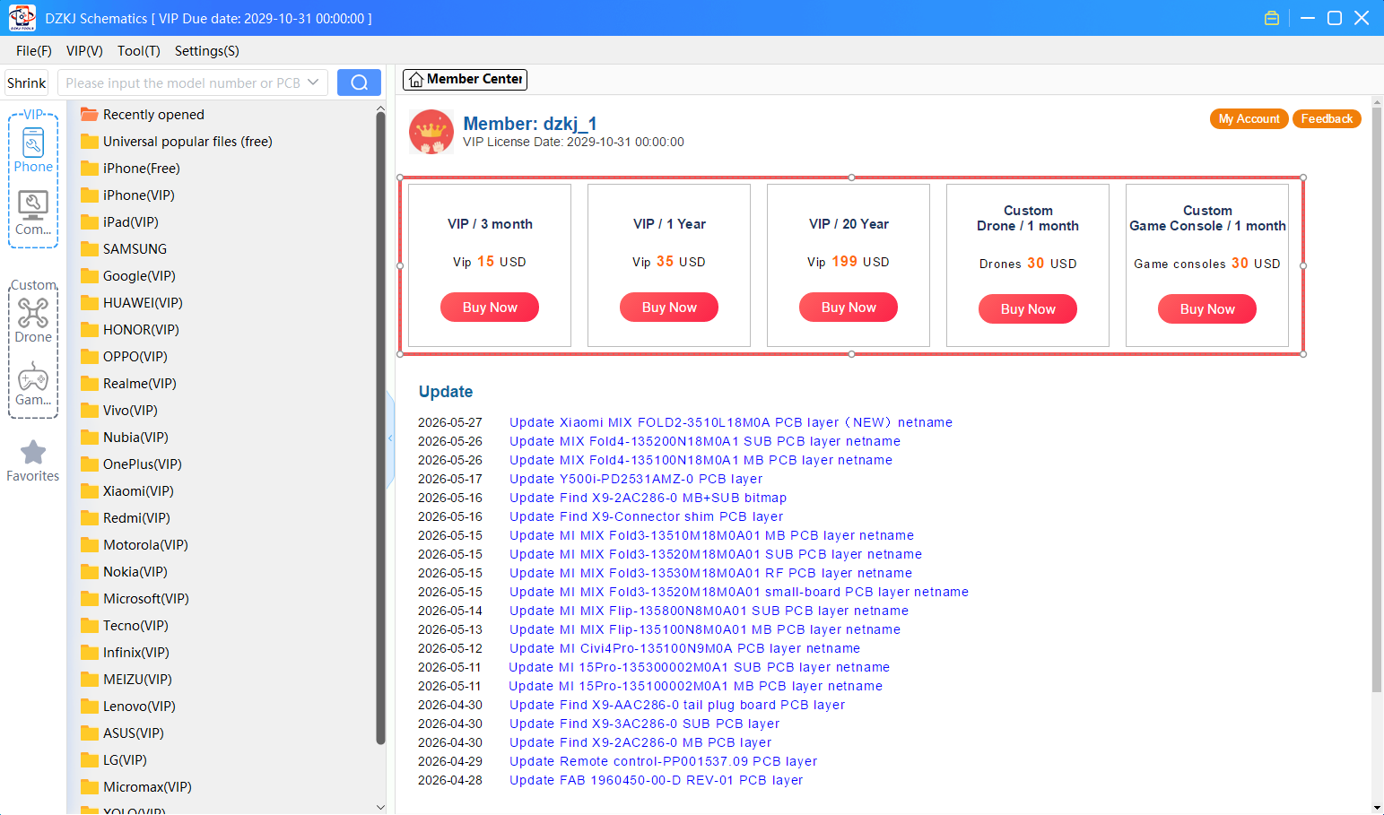Open the My Account button

[x=1249, y=118]
